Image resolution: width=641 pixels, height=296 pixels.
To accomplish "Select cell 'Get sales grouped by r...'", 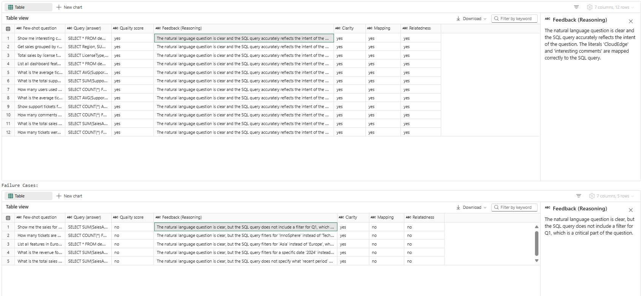I will (40, 47).
